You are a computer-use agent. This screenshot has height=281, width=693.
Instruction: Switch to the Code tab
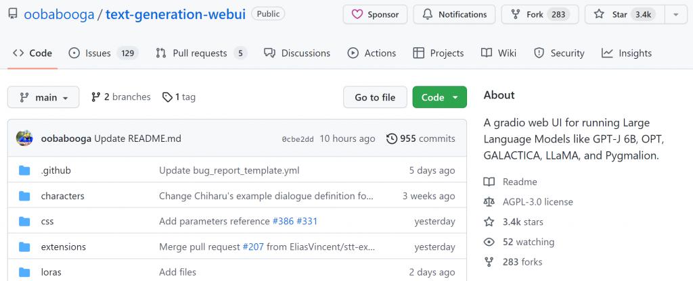pyautogui.click(x=32, y=53)
